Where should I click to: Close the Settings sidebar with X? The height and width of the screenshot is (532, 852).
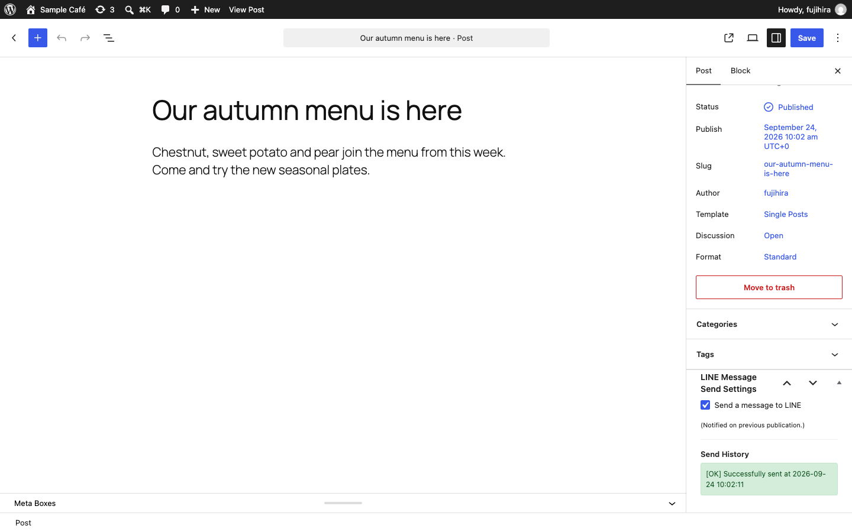click(x=838, y=71)
